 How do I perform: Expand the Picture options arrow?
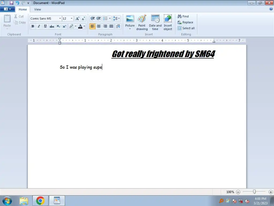(x=130, y=29)
